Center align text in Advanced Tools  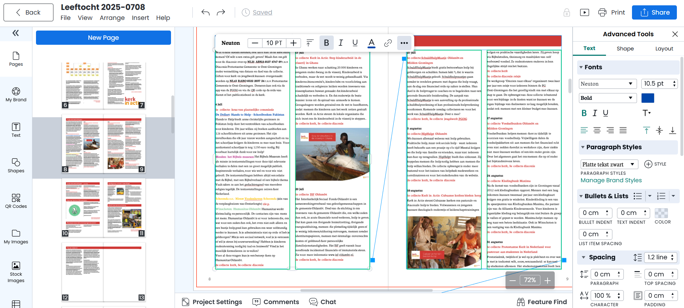click(597, 130)
